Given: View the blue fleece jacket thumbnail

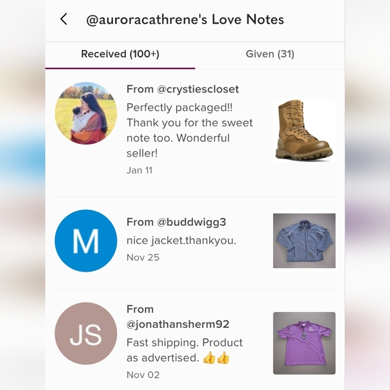Looking at the screenshot, I should click(304, 241).
